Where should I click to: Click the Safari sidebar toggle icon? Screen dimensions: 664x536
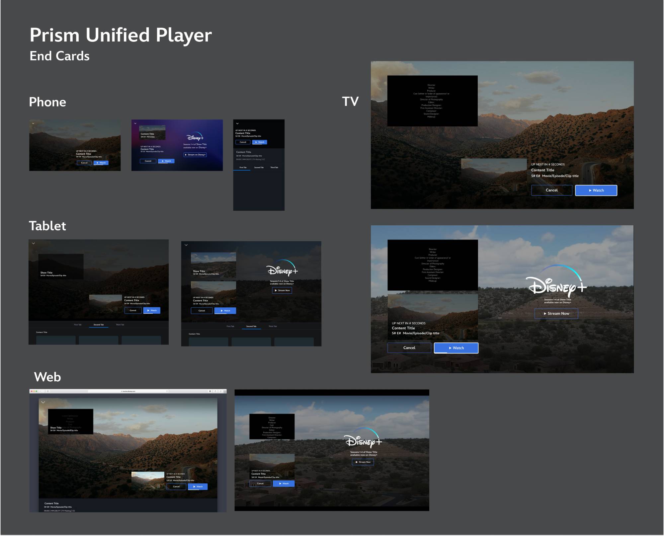[48, 391]
